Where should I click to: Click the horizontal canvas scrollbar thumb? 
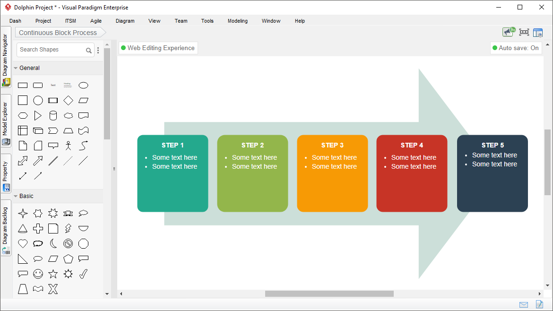pos(329,294)
